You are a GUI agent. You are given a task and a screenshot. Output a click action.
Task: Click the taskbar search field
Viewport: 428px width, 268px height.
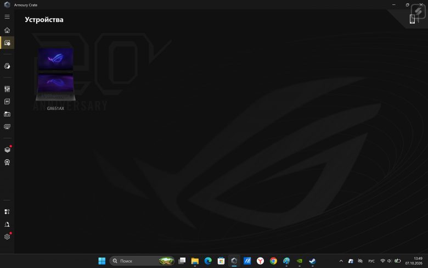[x=142, y=261]
